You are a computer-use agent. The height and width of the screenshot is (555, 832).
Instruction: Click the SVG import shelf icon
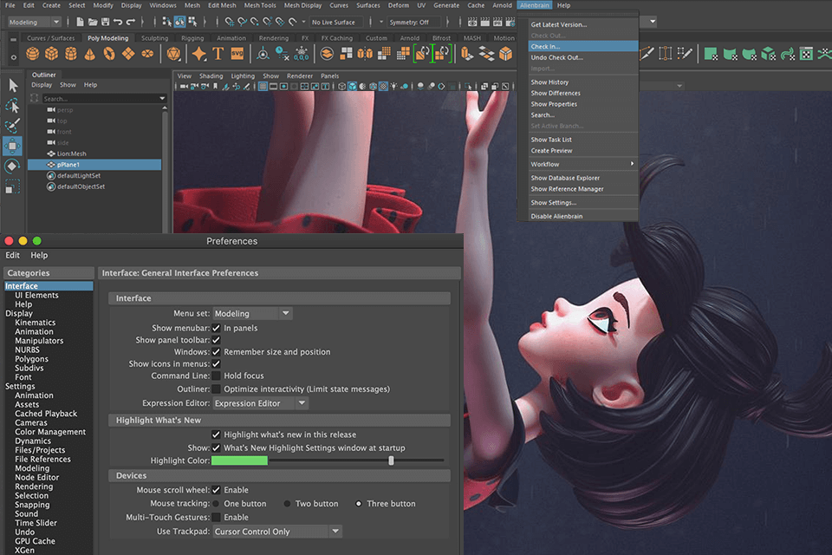237,54
